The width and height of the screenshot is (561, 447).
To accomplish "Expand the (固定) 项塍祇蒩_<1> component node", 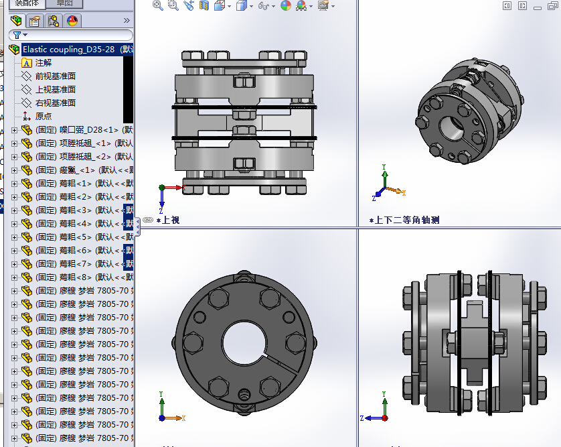I will tap(14, 143).
